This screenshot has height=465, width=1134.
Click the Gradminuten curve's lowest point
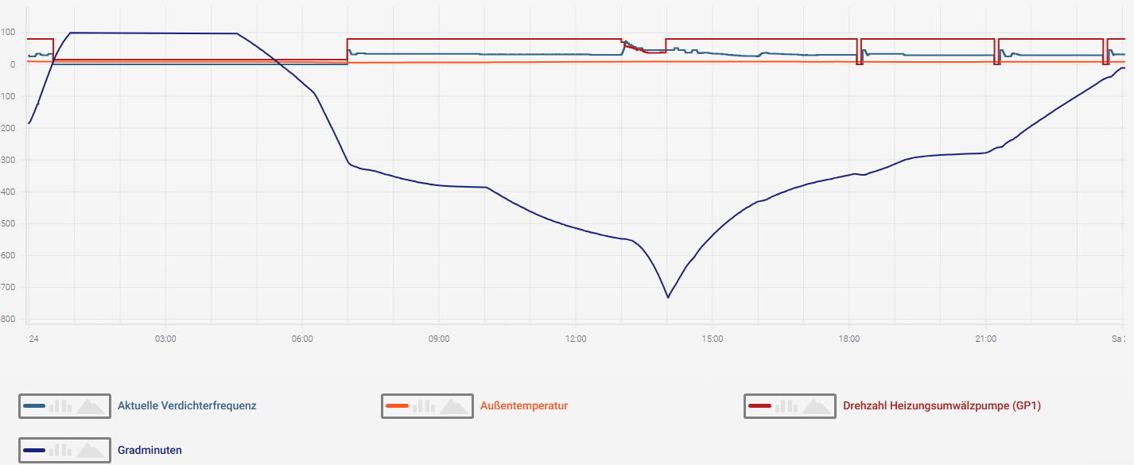(x=668, y=297)
